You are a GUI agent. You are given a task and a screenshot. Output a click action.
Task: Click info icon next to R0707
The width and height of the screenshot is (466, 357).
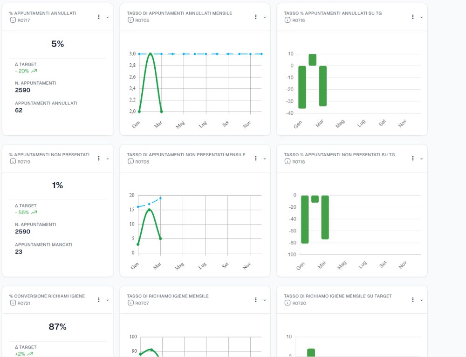pyautogui.click(x=130, y=303)
